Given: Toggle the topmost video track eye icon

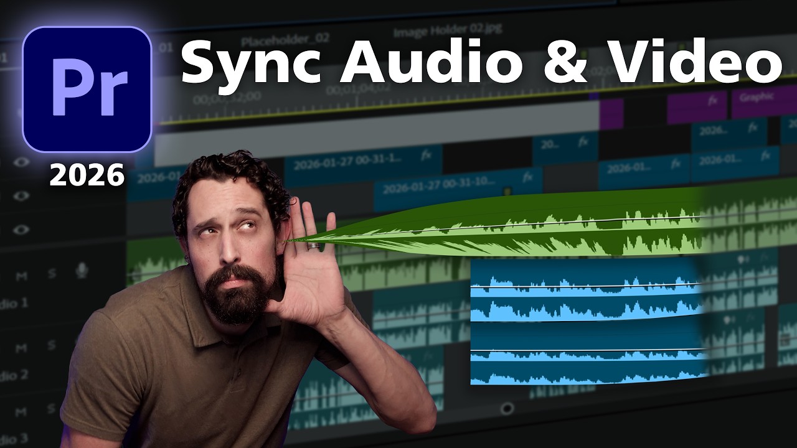Looking at the screenshot, I should point(22,162).
